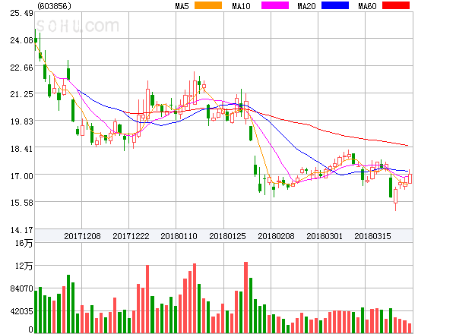The width and height of the screenshot is (456, 334).
Task: Click the 20180208 date label
Action: pyautogui.click(x=276, y=236)
